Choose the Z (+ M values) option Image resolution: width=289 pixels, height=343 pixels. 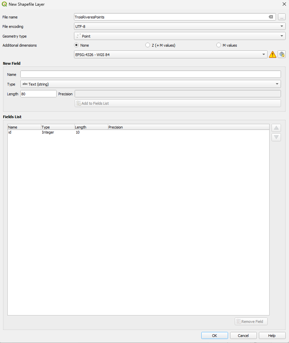click(x=148, y=45)
